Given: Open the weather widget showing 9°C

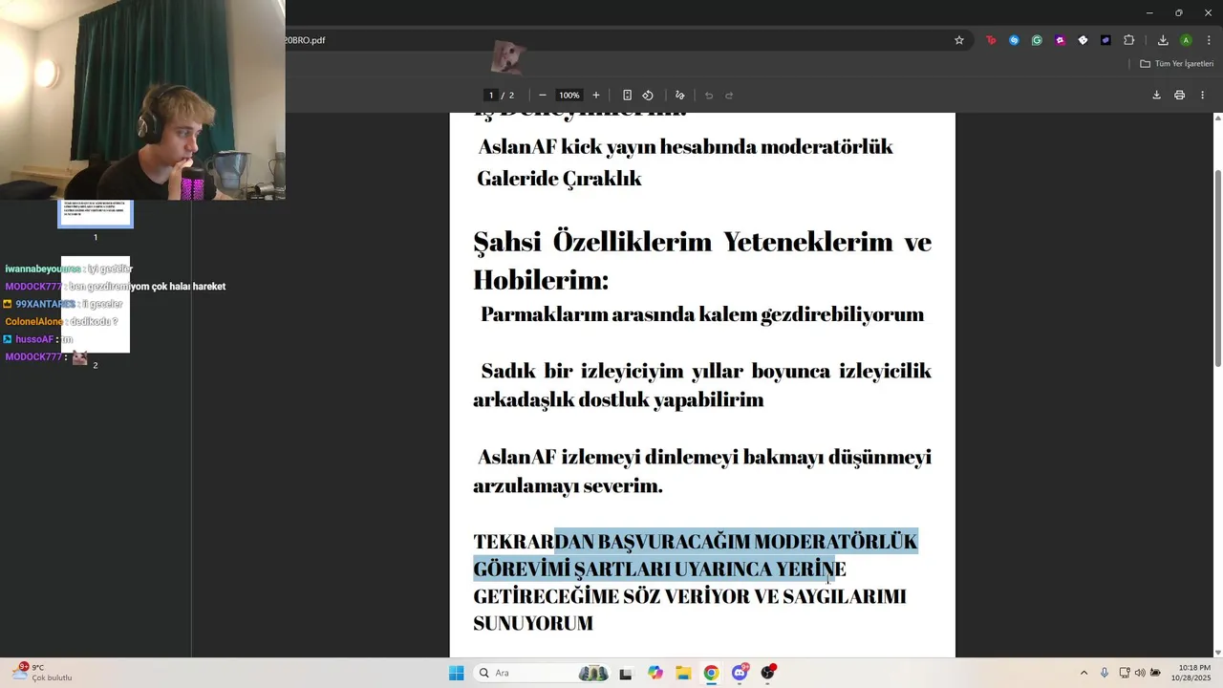Looking at the screenshot, I should tap(42, 673).
